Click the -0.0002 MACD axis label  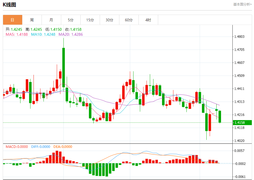click(x=240, y=164)
